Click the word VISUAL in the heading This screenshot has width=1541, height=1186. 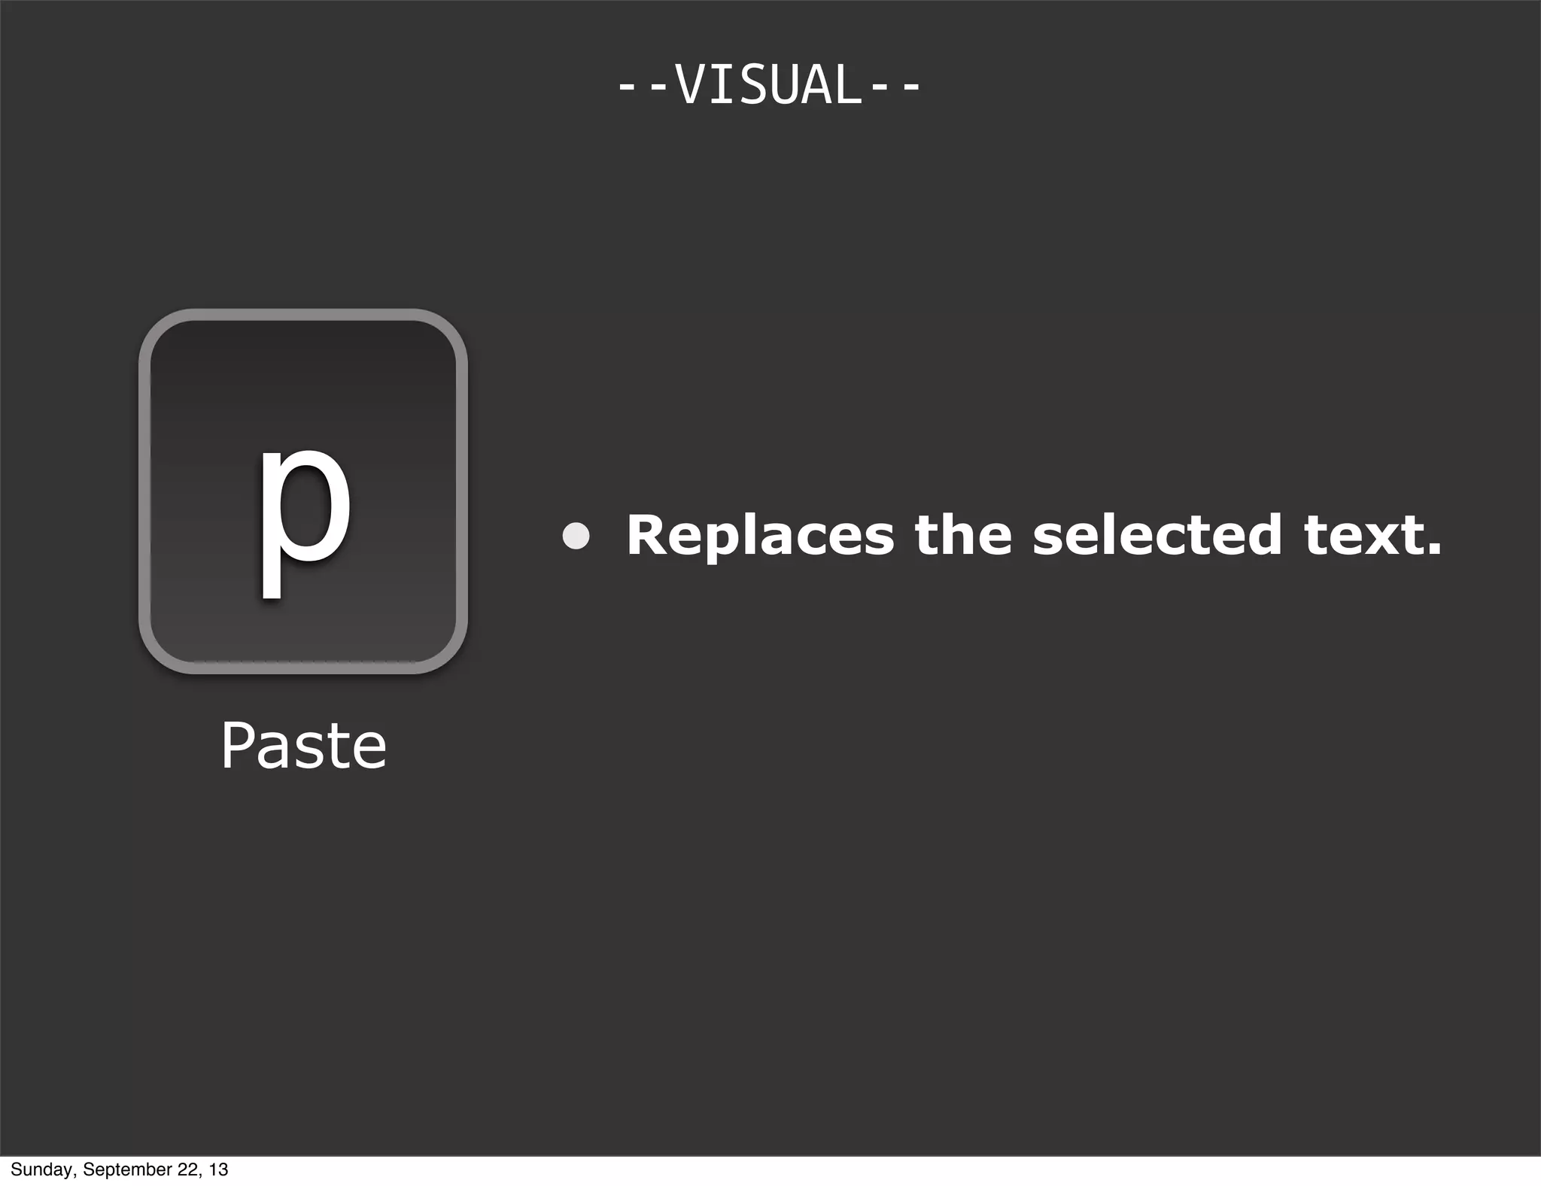(x=768, y=85)
